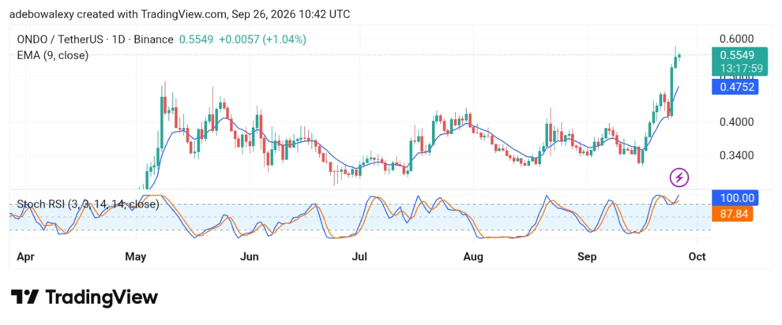Click the orange 87.84 Stoch RSI value tag
Screen dimensions: 782x325
[733, 213]
